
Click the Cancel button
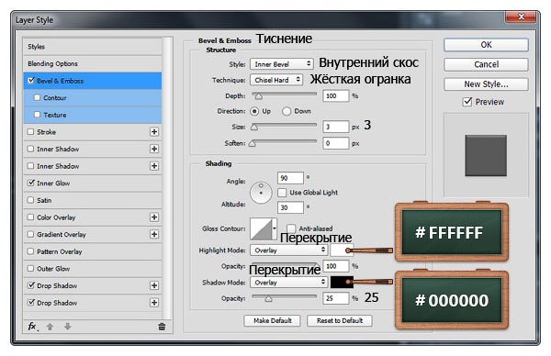486,64
